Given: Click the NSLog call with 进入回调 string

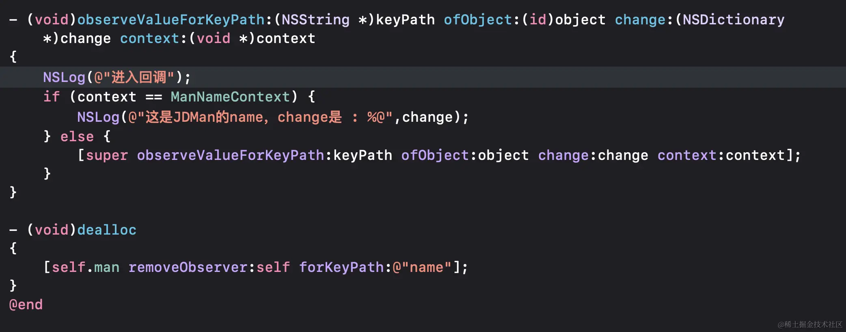Looking at the screenshot, I should 117,77.
